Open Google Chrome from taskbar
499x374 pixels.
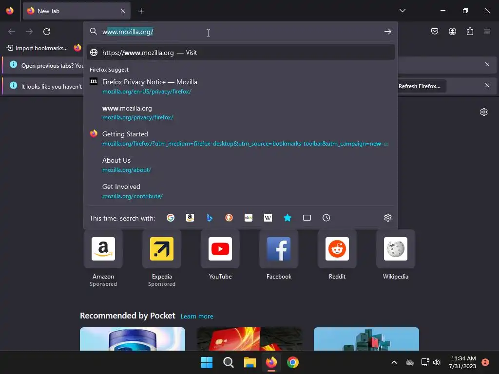(293, 362)
